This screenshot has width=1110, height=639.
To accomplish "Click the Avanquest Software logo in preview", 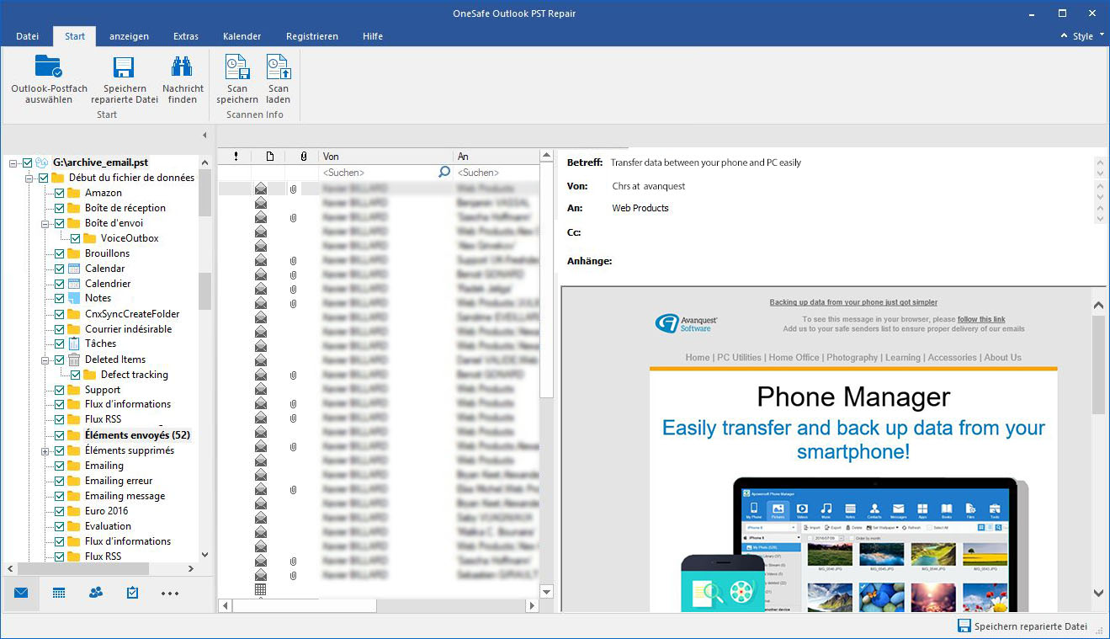I will [x=686, y=323].
